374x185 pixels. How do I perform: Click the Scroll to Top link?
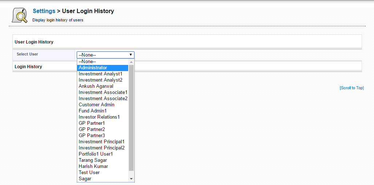click(x=351, y=88)
